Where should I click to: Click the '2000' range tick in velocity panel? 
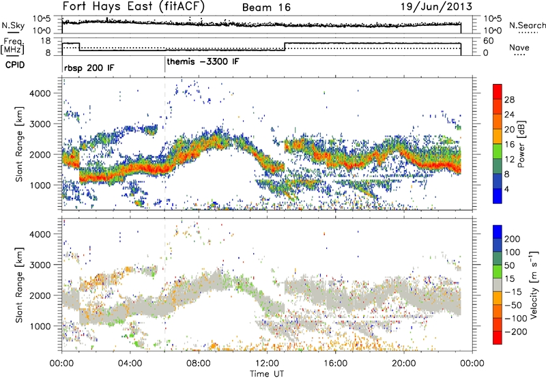pos(40,295)
